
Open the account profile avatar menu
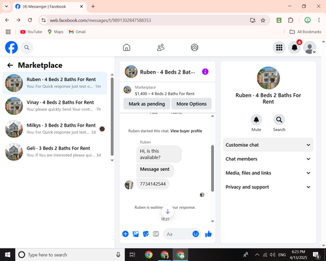[310, 47]
